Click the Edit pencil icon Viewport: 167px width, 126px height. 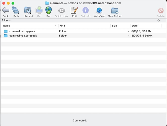74,10
